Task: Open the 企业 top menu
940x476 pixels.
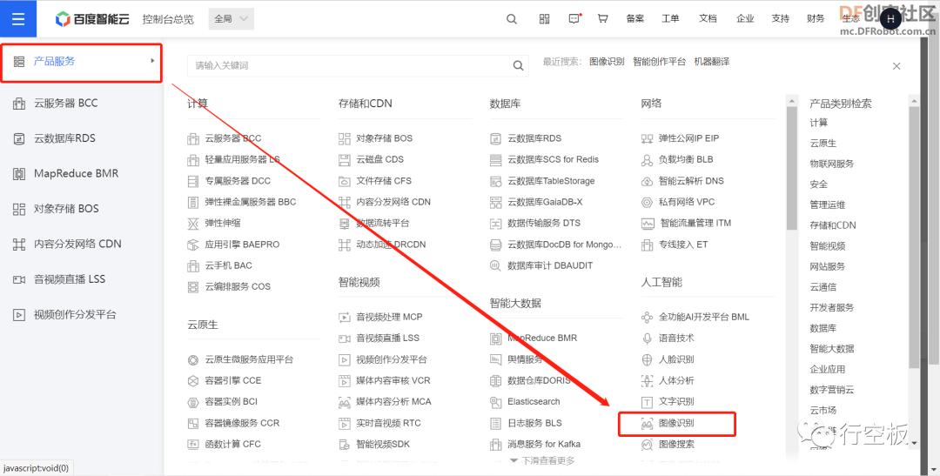Action: tap(745, 18)
